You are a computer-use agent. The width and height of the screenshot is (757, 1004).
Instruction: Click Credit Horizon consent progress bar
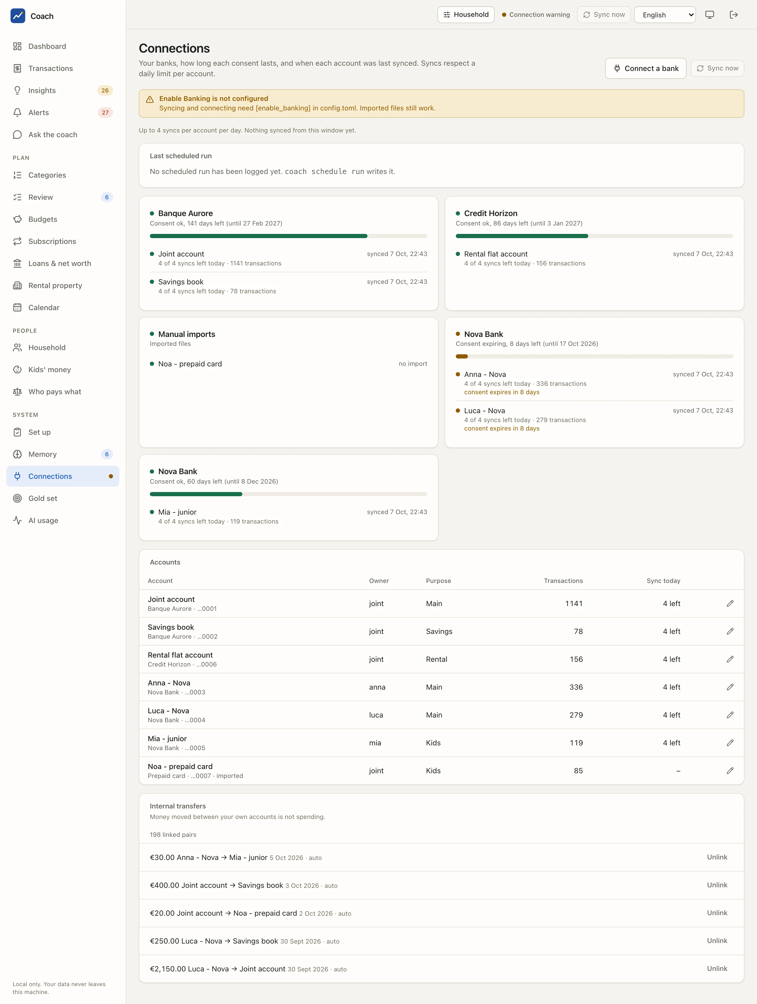pos(594,236)
